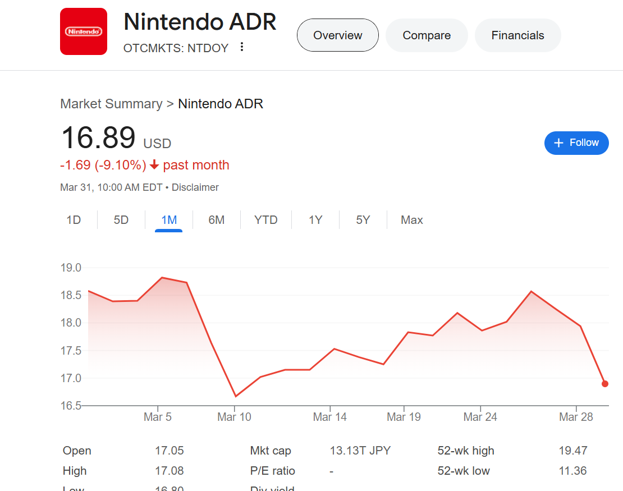
Task: Open the three-dot more options menu
Action: [242, 47]
